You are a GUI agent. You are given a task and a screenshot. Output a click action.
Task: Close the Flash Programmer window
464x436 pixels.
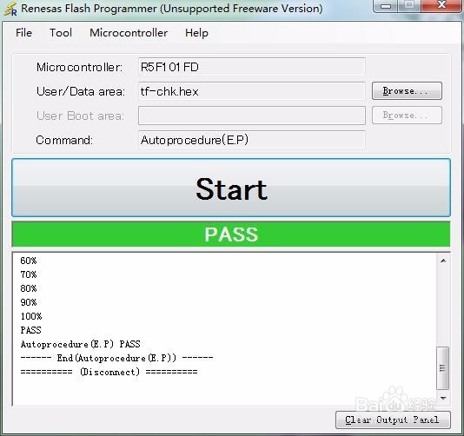[x=441, y=5]
